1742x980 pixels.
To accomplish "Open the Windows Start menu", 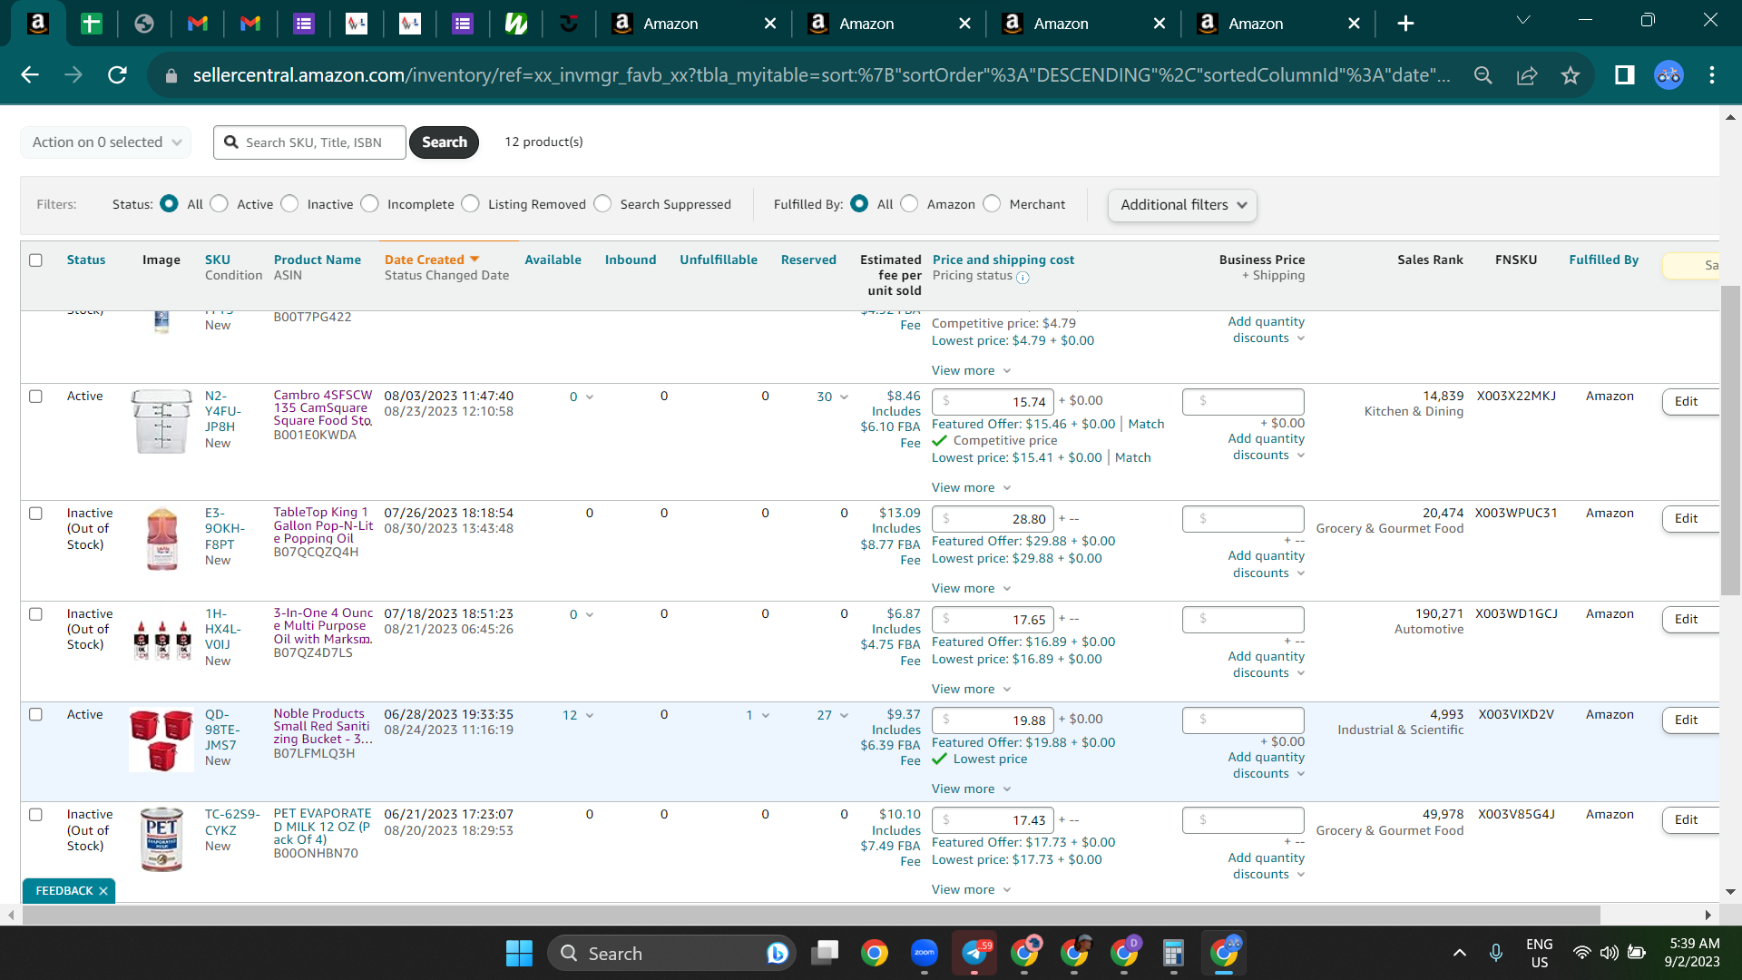I will click(x=519, y=954).
